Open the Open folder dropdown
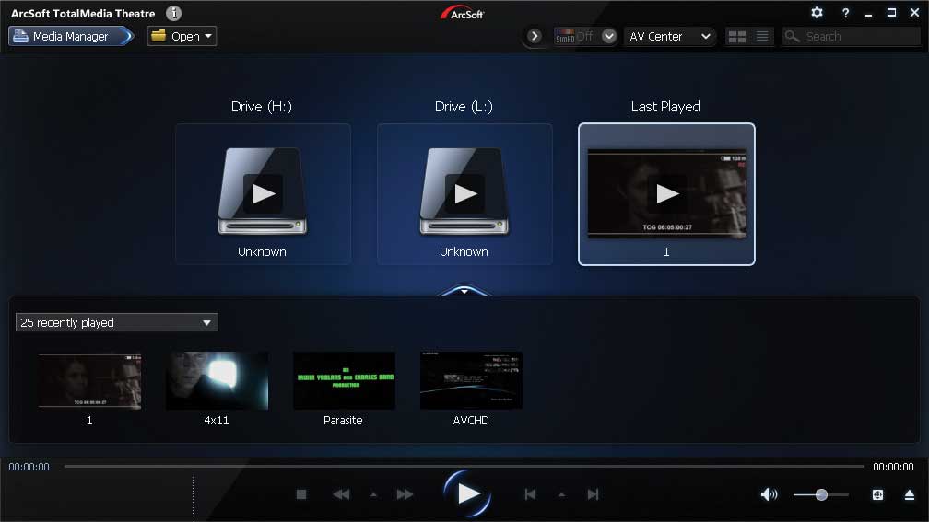 point(182,36)
